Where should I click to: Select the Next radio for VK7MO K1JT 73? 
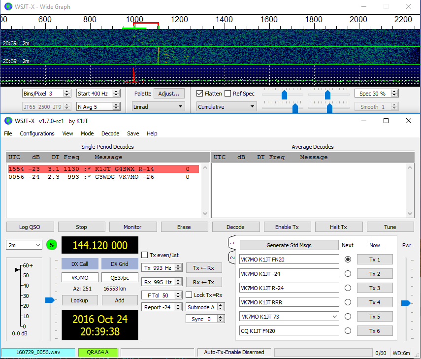click(x=348, y=317)
